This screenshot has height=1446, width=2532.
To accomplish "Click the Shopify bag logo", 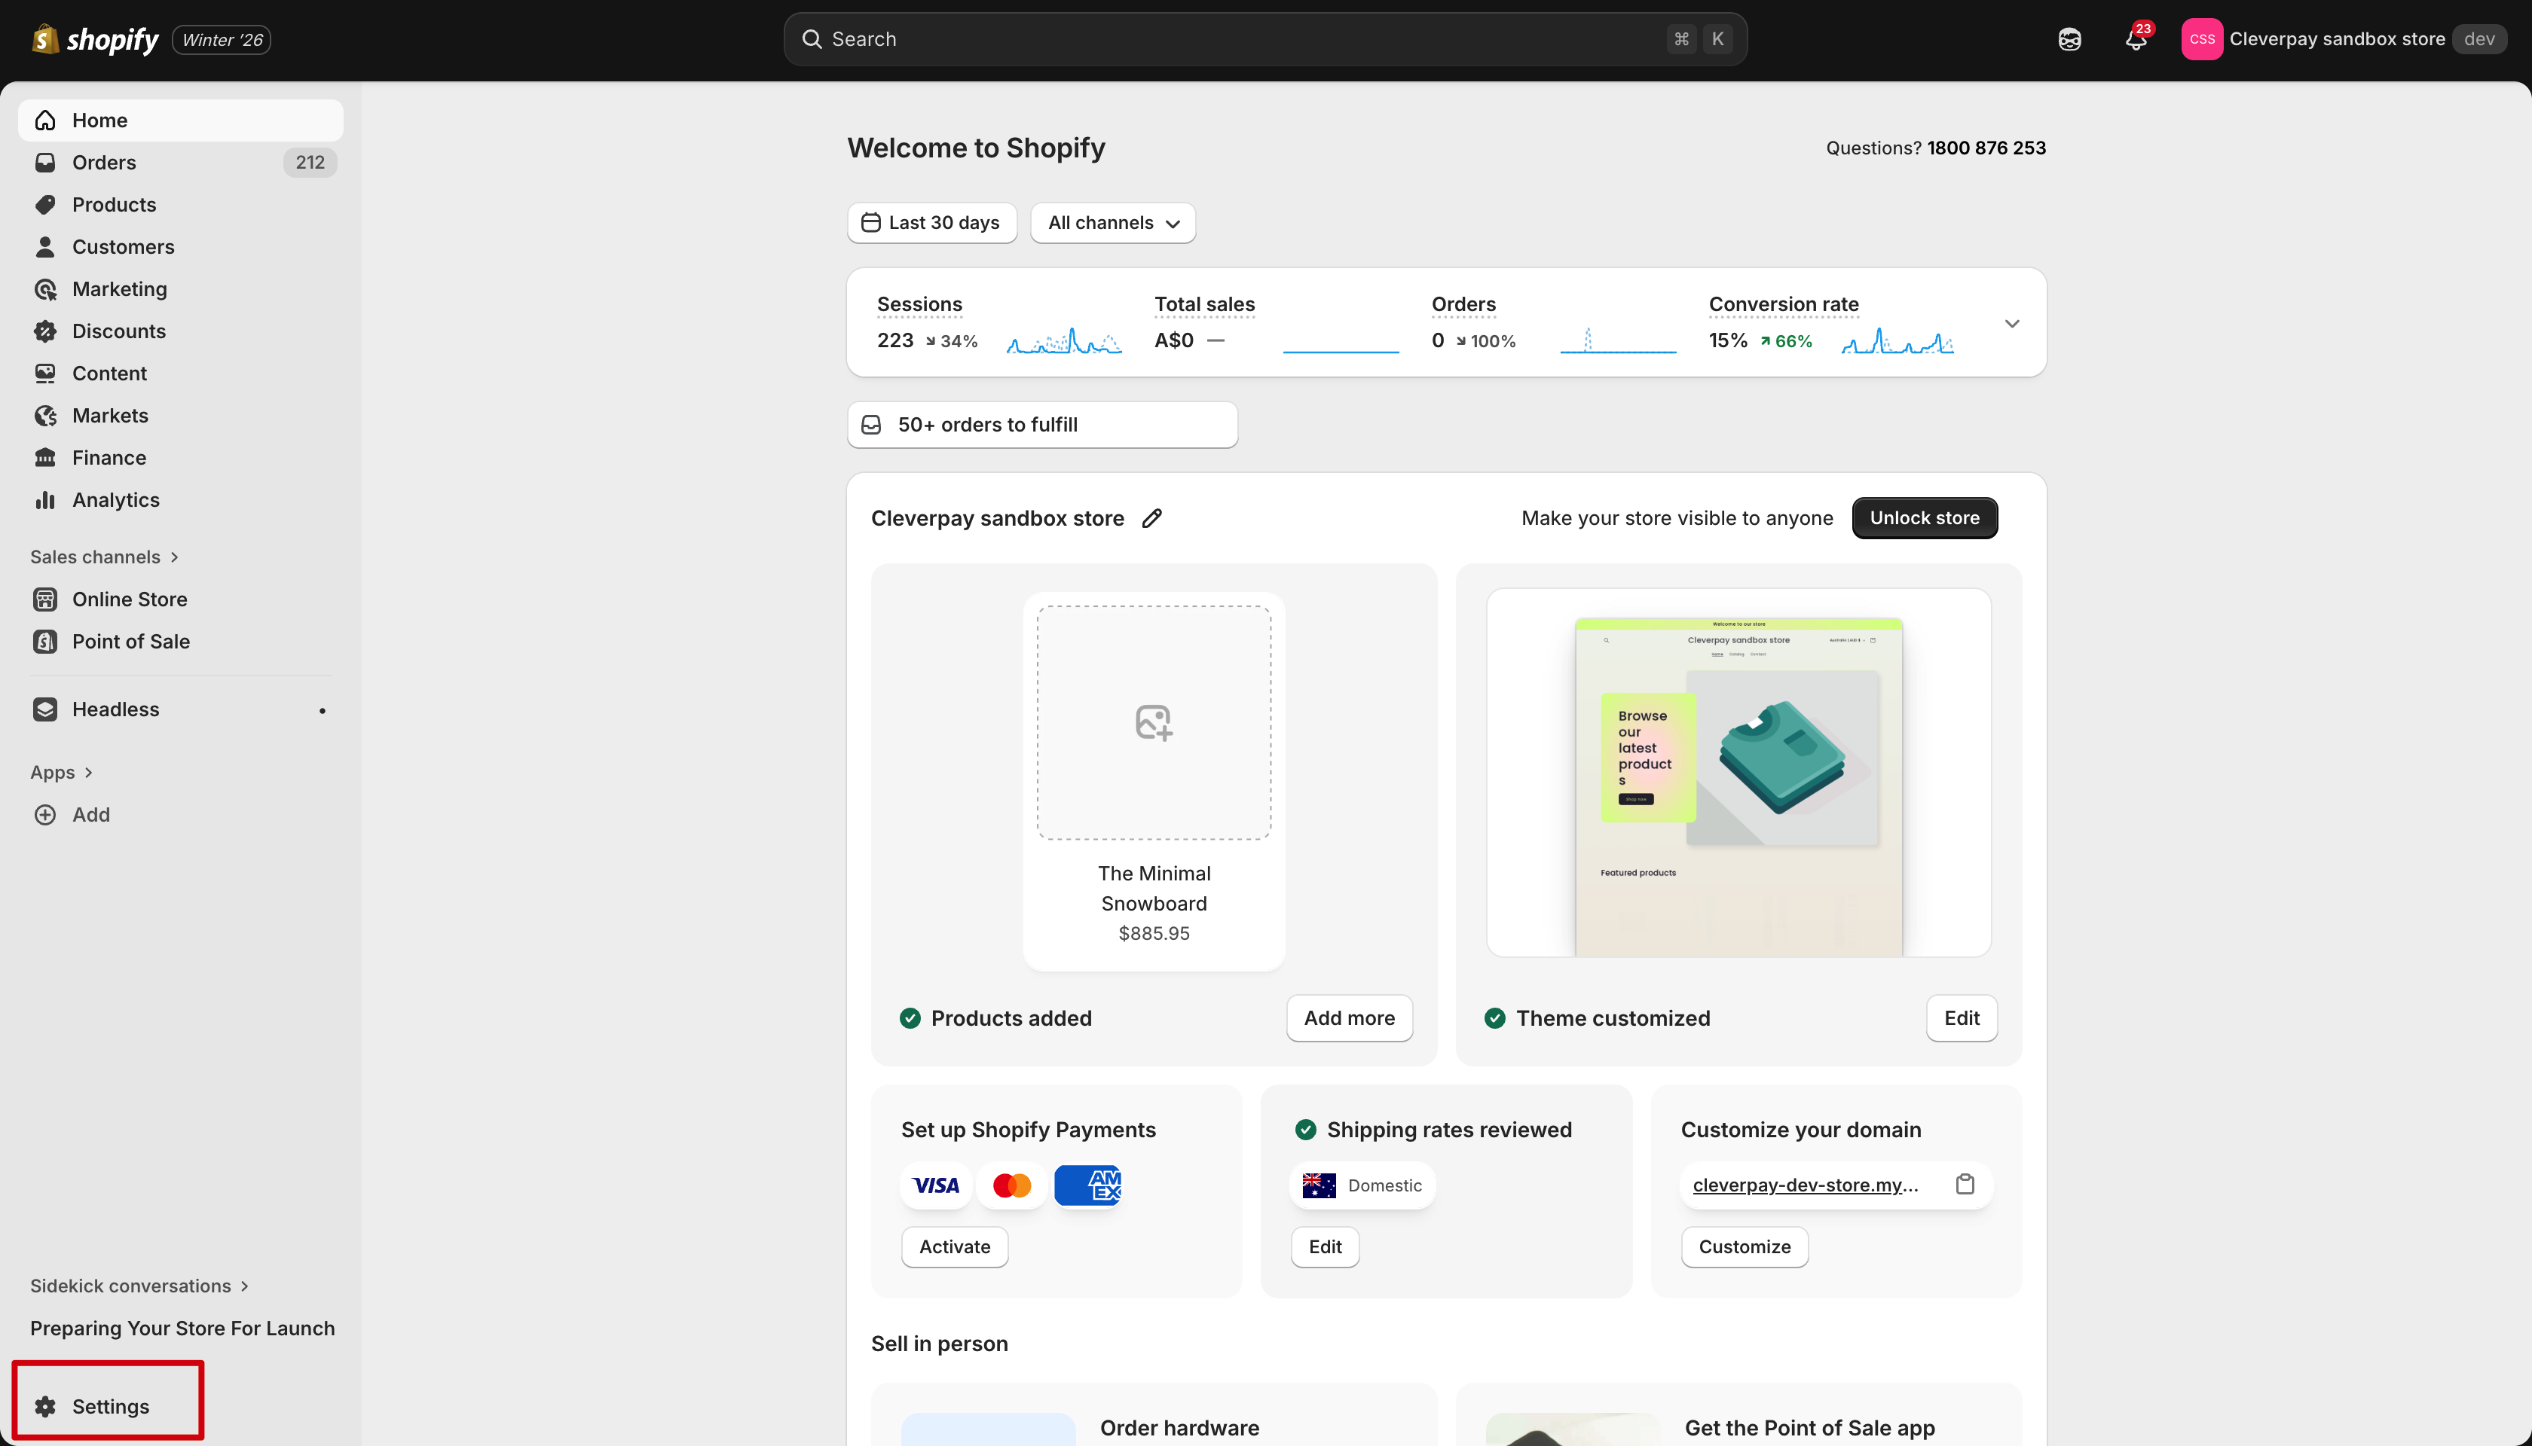I will tap(44, 40).
